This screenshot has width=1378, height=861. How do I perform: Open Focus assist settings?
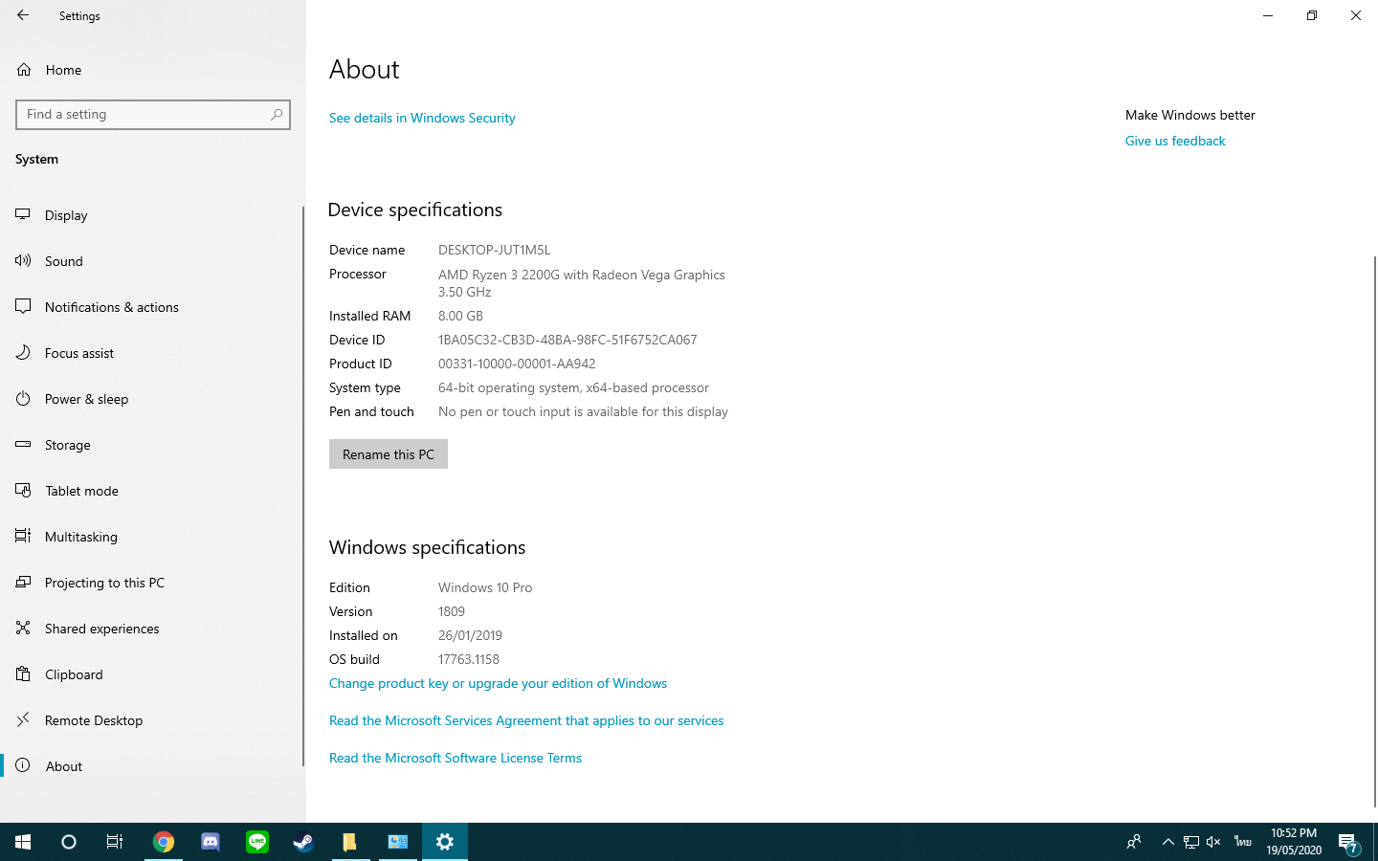coord(153,353)
